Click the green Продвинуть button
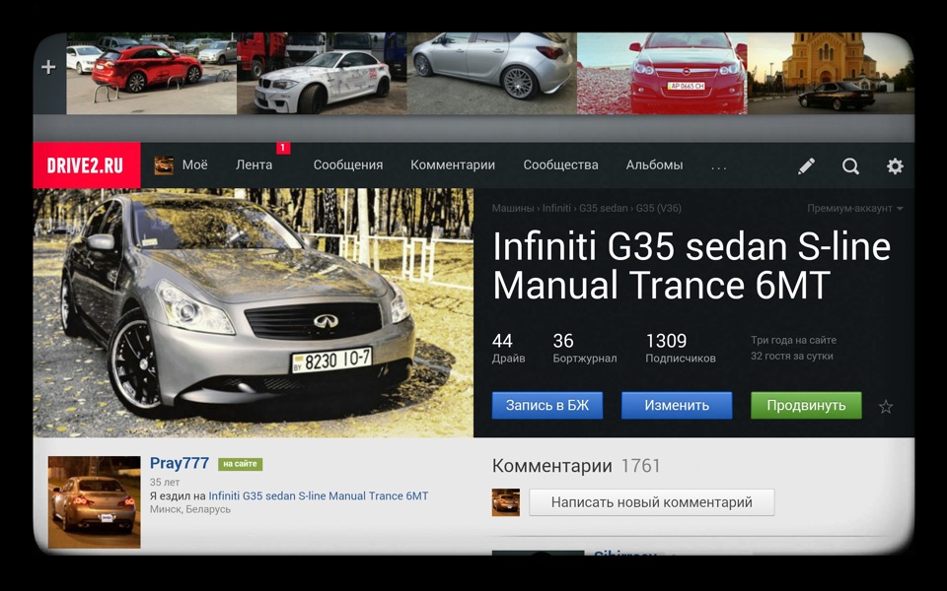The width and height of the screenshot is (947, 591). pyautogui.click(x=806, y=404)
